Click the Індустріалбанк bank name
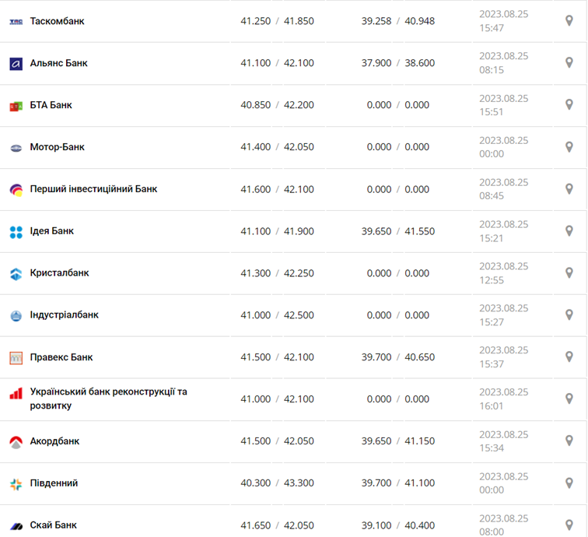This screenshot has width=588, height=537. [x=64, y=315]
